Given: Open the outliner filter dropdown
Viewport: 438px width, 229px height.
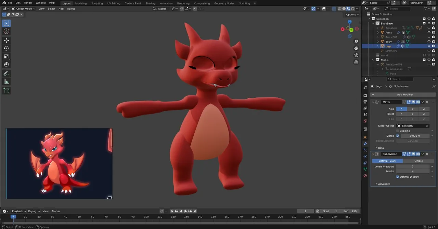Looking at the screenshot, I should [x=426, y=9].
